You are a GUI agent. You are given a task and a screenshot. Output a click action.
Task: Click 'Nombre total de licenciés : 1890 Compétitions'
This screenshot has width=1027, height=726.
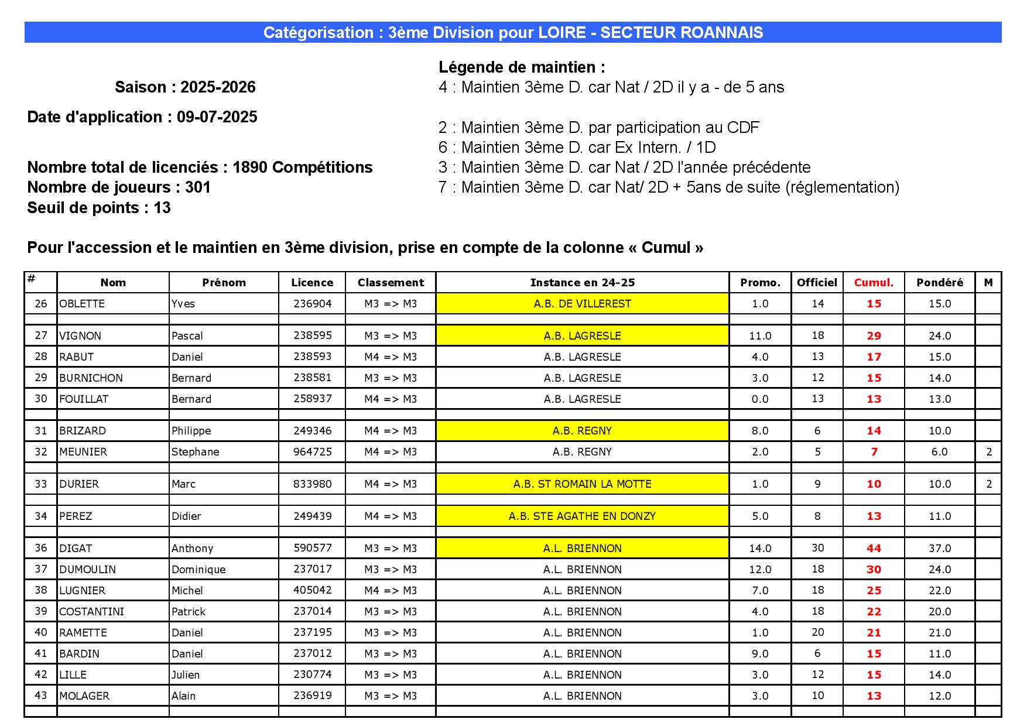[x=200, y=167]
